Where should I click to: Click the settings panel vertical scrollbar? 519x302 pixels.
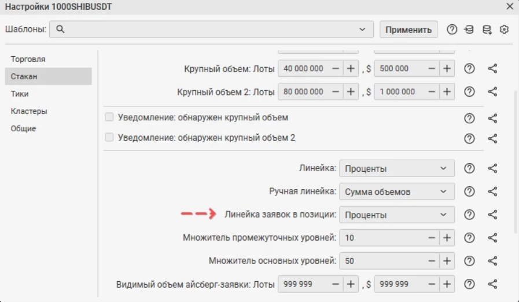click(x=516, y=162)
